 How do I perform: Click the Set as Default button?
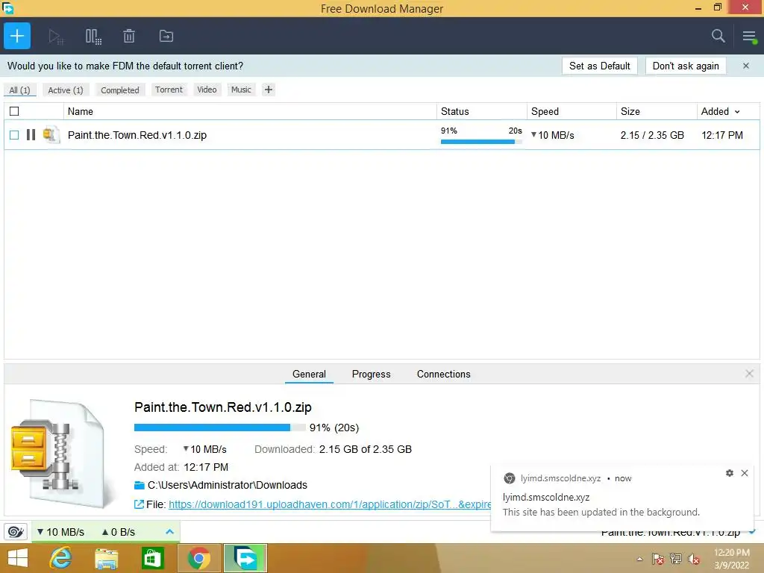pos(600,66)
